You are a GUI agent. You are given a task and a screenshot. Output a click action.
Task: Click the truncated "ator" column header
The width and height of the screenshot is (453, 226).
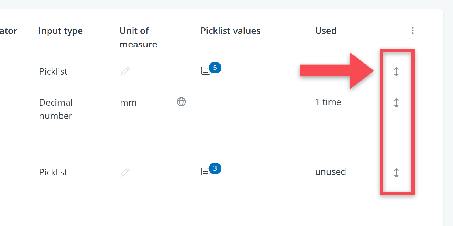8,31
